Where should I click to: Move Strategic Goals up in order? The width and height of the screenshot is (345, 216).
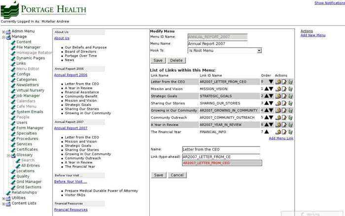click(x=267, y=96)
